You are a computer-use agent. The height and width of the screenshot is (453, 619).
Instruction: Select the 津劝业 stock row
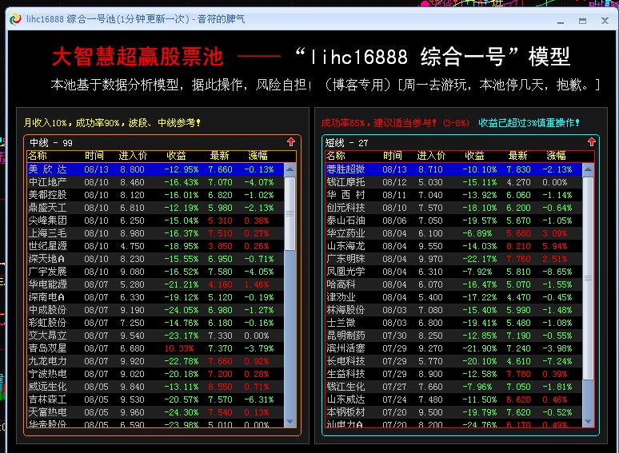454,297
